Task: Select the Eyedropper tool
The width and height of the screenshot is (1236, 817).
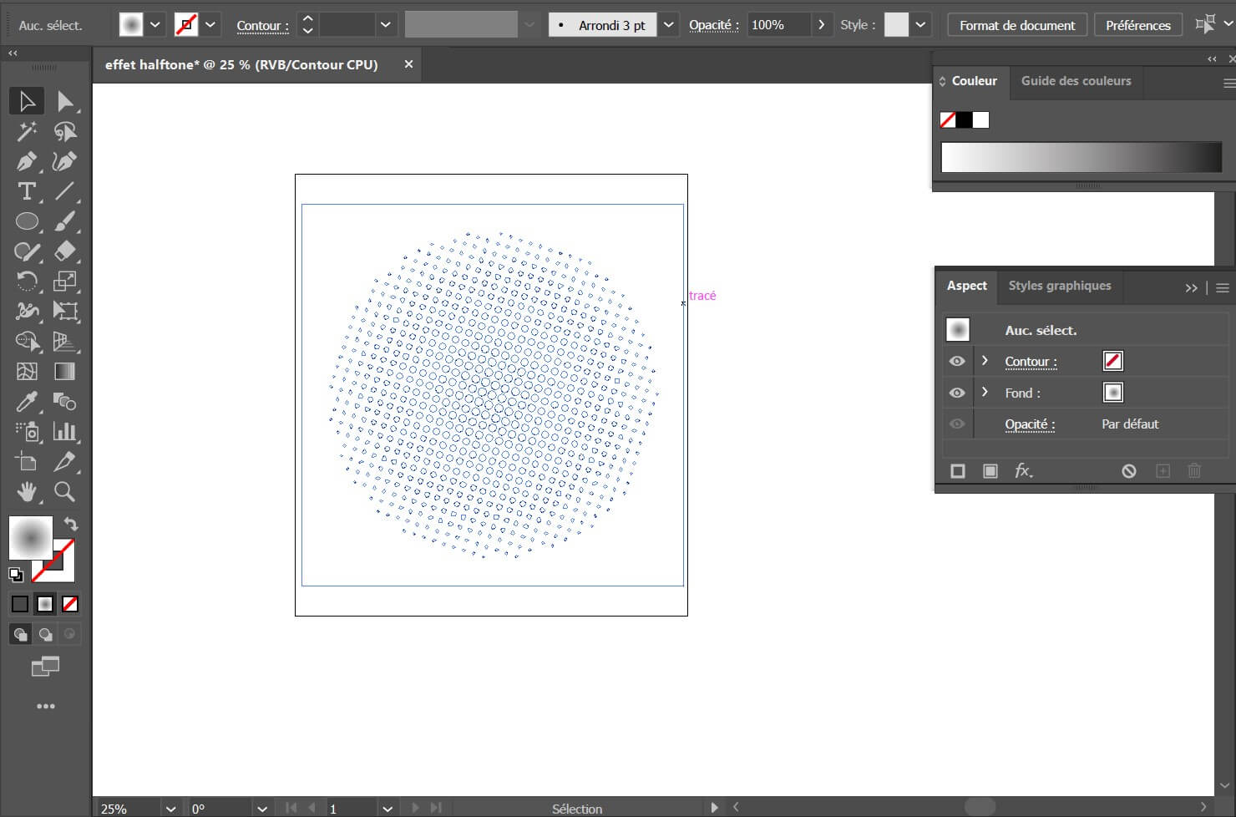Action: click(27, 402)
